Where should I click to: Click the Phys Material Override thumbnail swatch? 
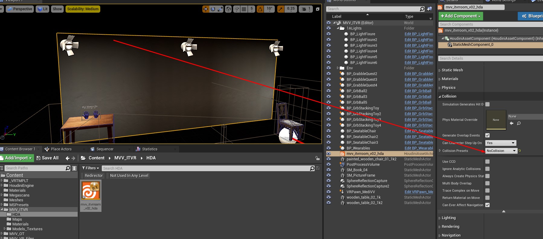496,120
